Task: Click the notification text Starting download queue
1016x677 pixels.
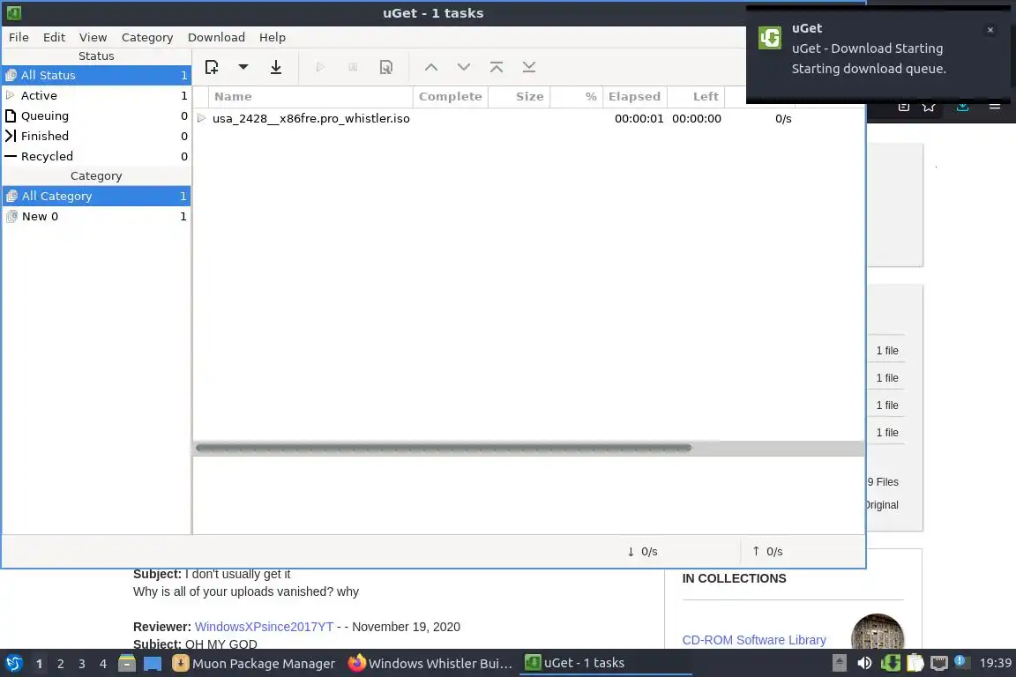Action: [x=868, y=69]
